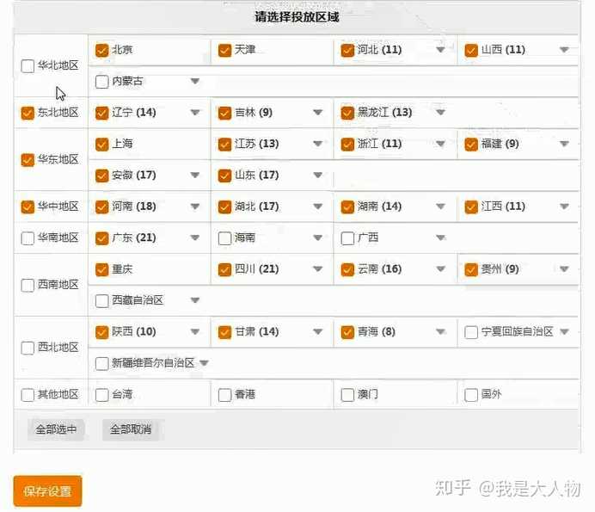This screenshot has height=512, width=595.
Task: Toggle the 华中地区 region checkbox
Action: (28, 207)
